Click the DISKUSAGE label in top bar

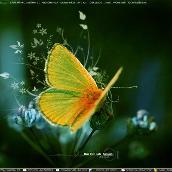(x=96, y=3)
